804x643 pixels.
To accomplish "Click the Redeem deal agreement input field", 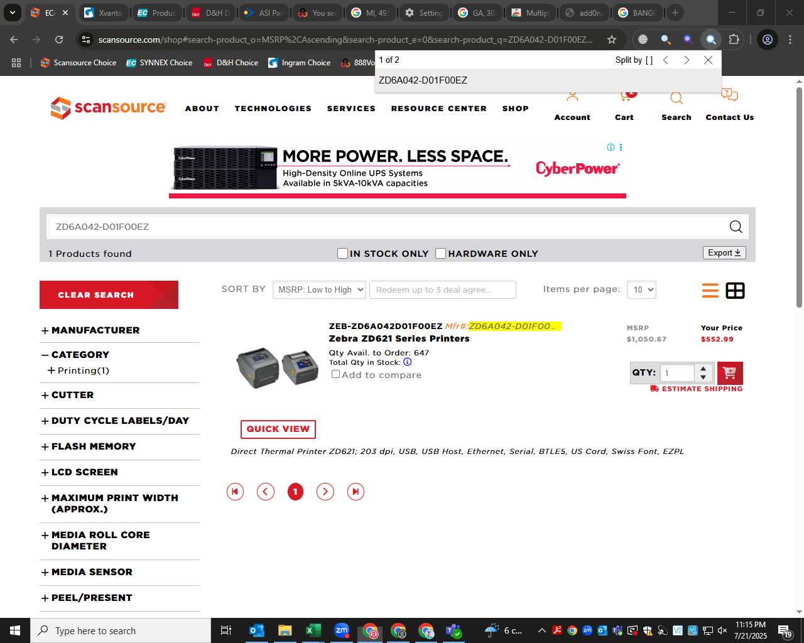I will click(443, 289).
